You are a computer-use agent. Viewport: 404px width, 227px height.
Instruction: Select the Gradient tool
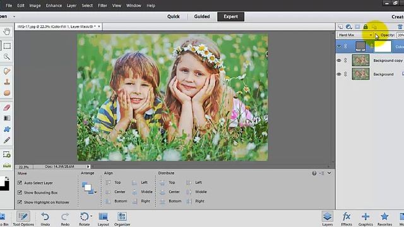pyautogui.click(x=7, y=118)
